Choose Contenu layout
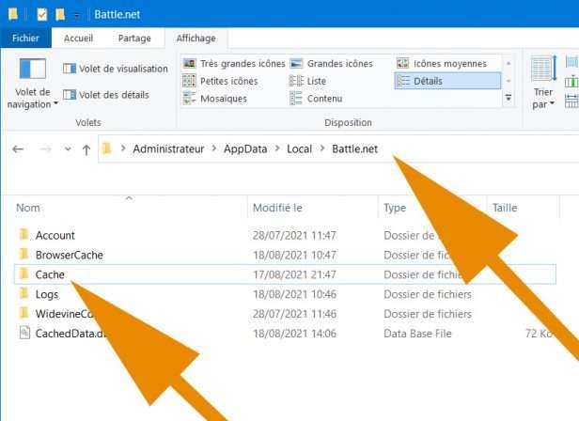Image resolution: width=579 pixels, height=421 pixels. (316, 99)
